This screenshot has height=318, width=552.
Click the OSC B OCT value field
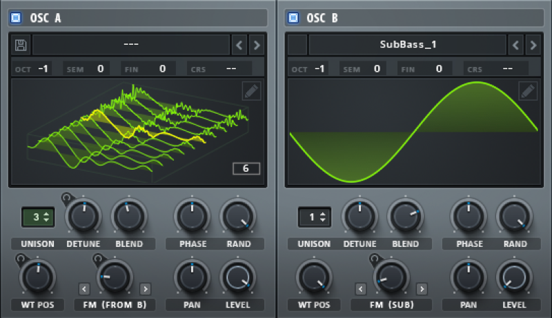point(319,68)
